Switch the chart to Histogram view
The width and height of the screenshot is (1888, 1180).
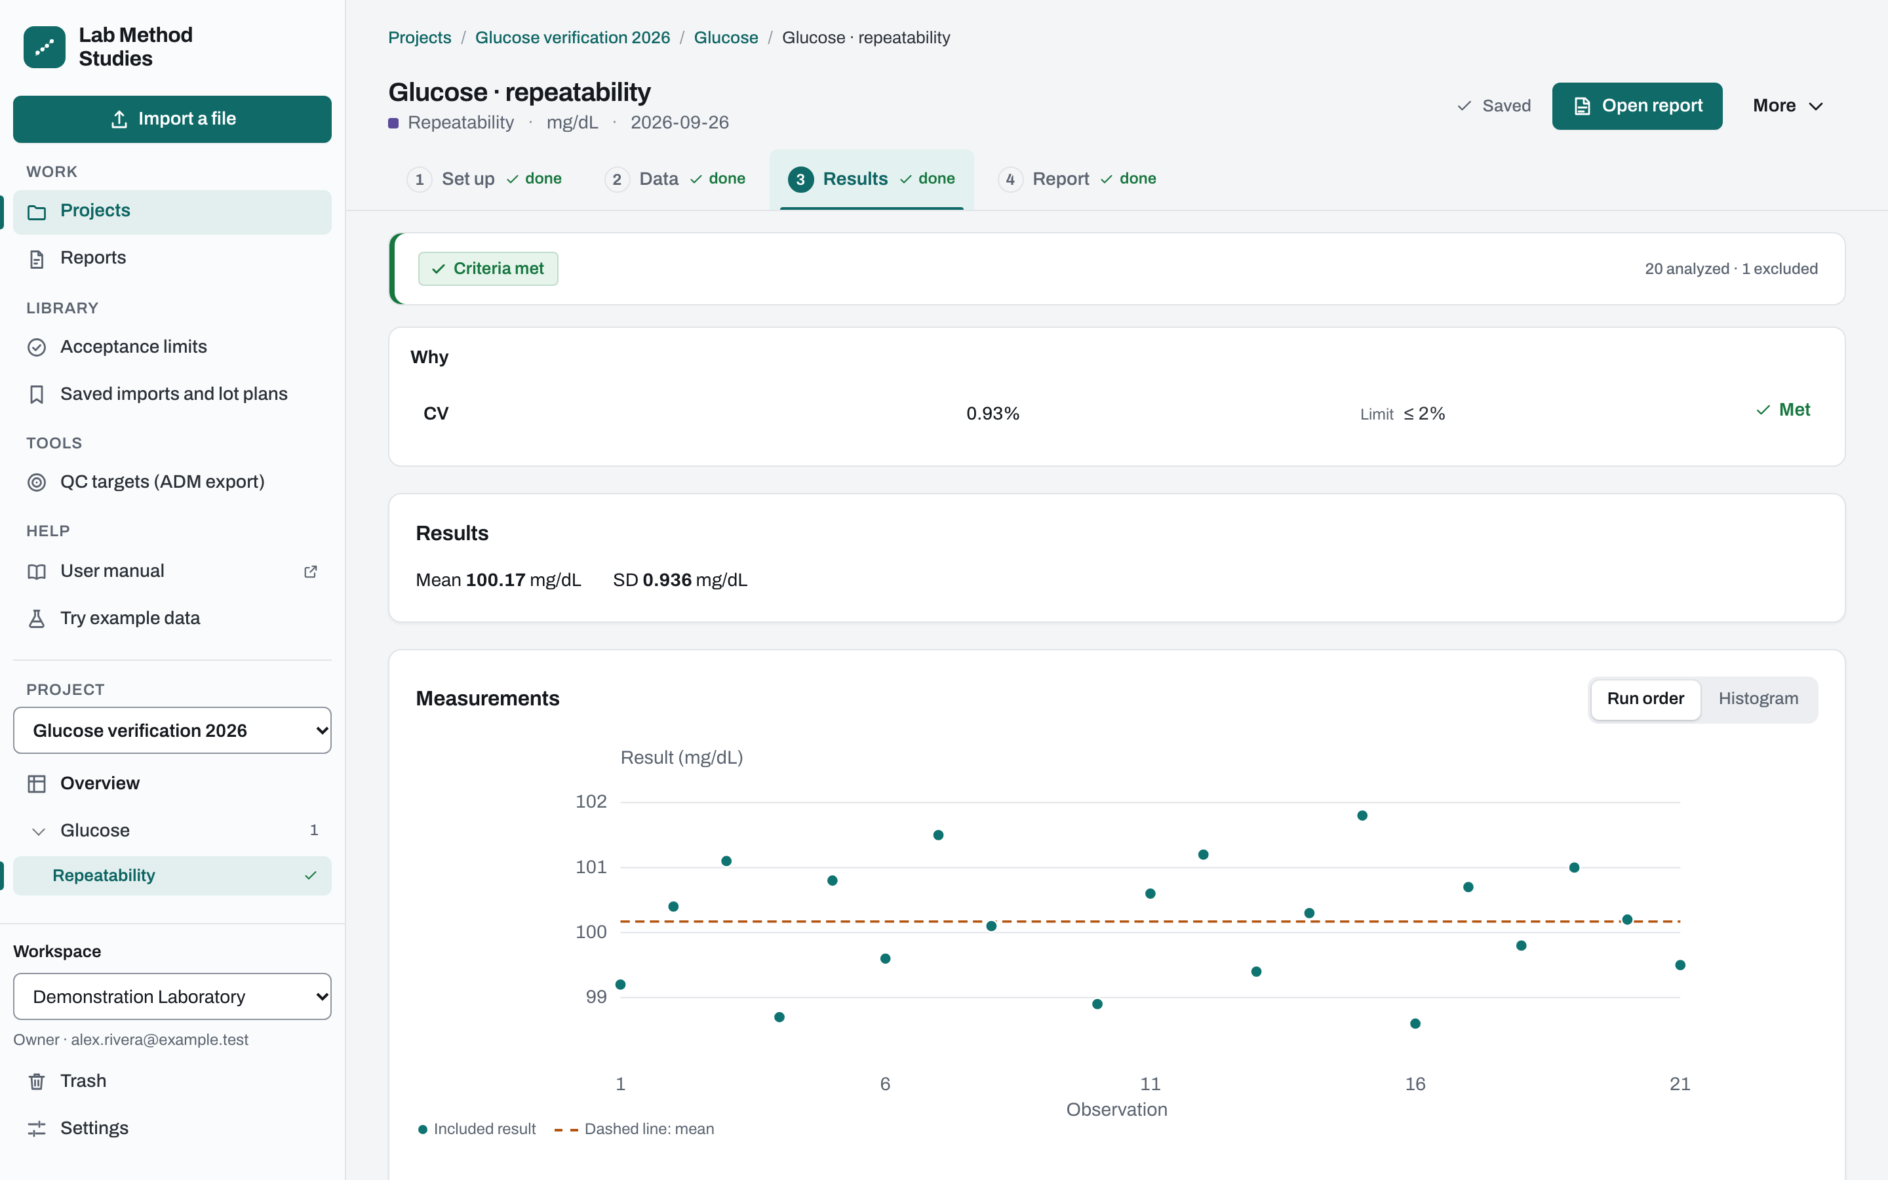coord(1758,698)
